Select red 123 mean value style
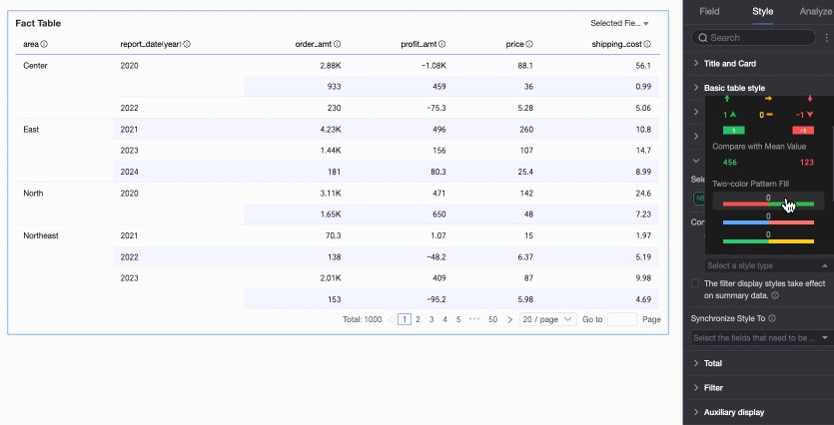 (x=807, y=163)
